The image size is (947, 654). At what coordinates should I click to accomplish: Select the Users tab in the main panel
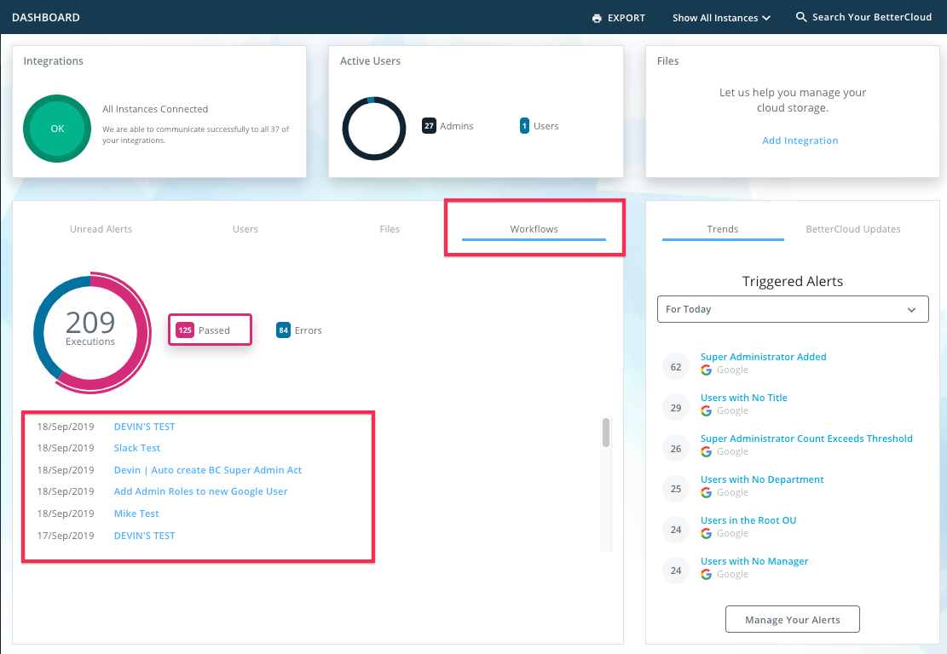point(245,229)
